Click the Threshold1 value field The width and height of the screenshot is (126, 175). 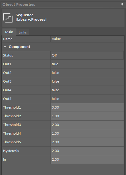[87, 107]
